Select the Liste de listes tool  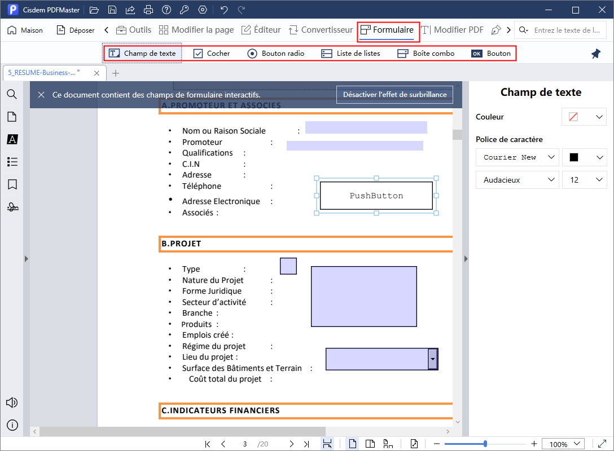(x=350, y=54)
